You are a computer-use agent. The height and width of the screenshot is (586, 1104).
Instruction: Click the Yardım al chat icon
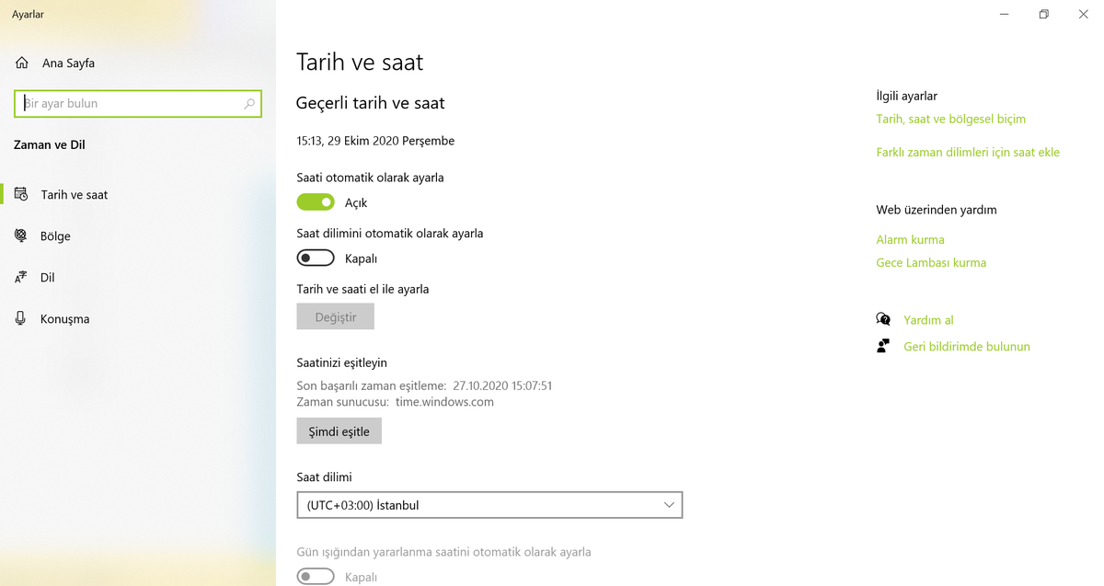(883, 319)
